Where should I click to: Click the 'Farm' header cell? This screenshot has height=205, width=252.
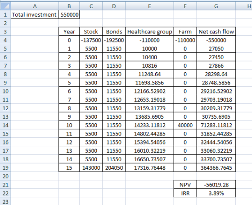click(185, 32)
